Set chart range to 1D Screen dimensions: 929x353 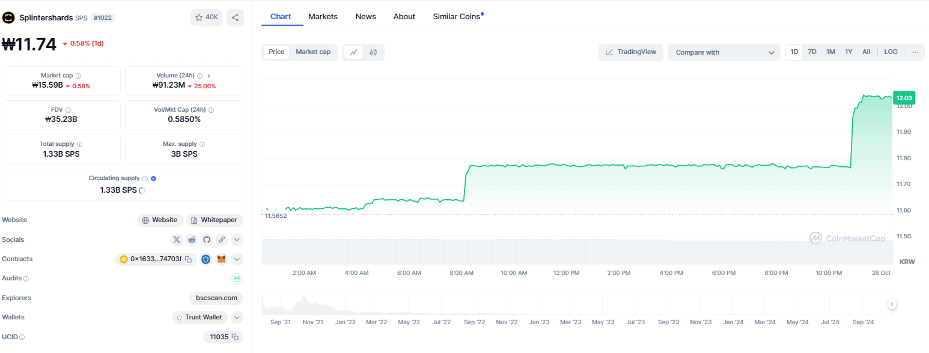[x=794, y=52]
